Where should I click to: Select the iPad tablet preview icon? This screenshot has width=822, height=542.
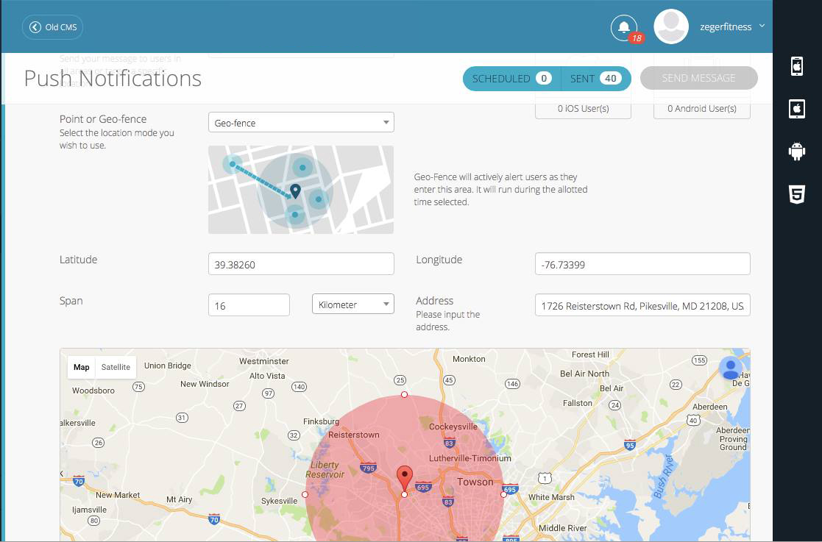(796, 109)
